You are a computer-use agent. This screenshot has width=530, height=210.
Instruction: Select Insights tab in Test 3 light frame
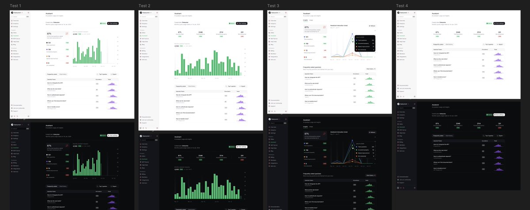click(305, 20)
